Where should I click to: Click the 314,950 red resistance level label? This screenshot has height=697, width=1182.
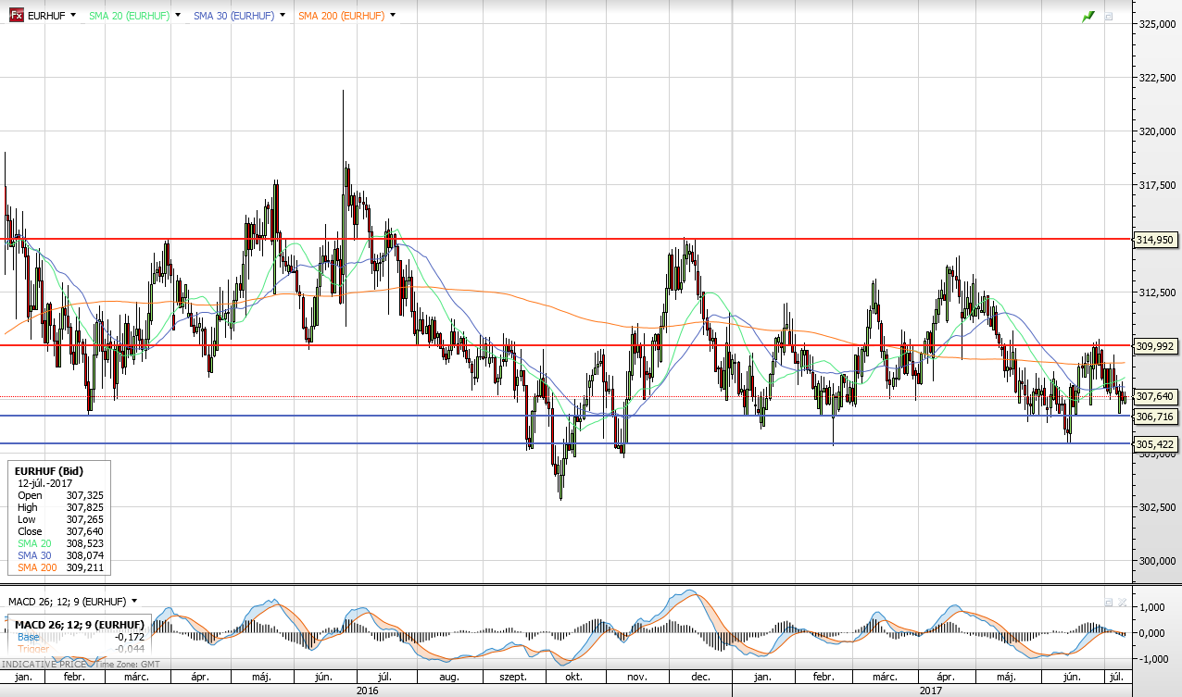pos(1155,240)
